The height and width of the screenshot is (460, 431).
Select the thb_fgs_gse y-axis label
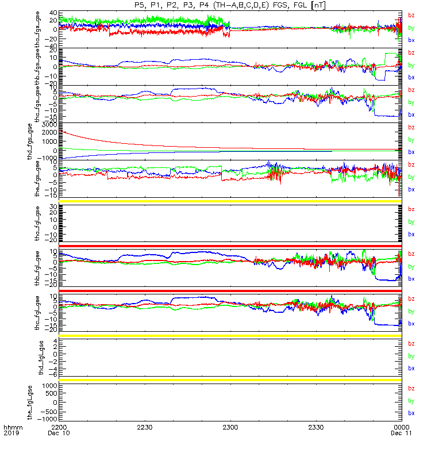coord(37,67)
